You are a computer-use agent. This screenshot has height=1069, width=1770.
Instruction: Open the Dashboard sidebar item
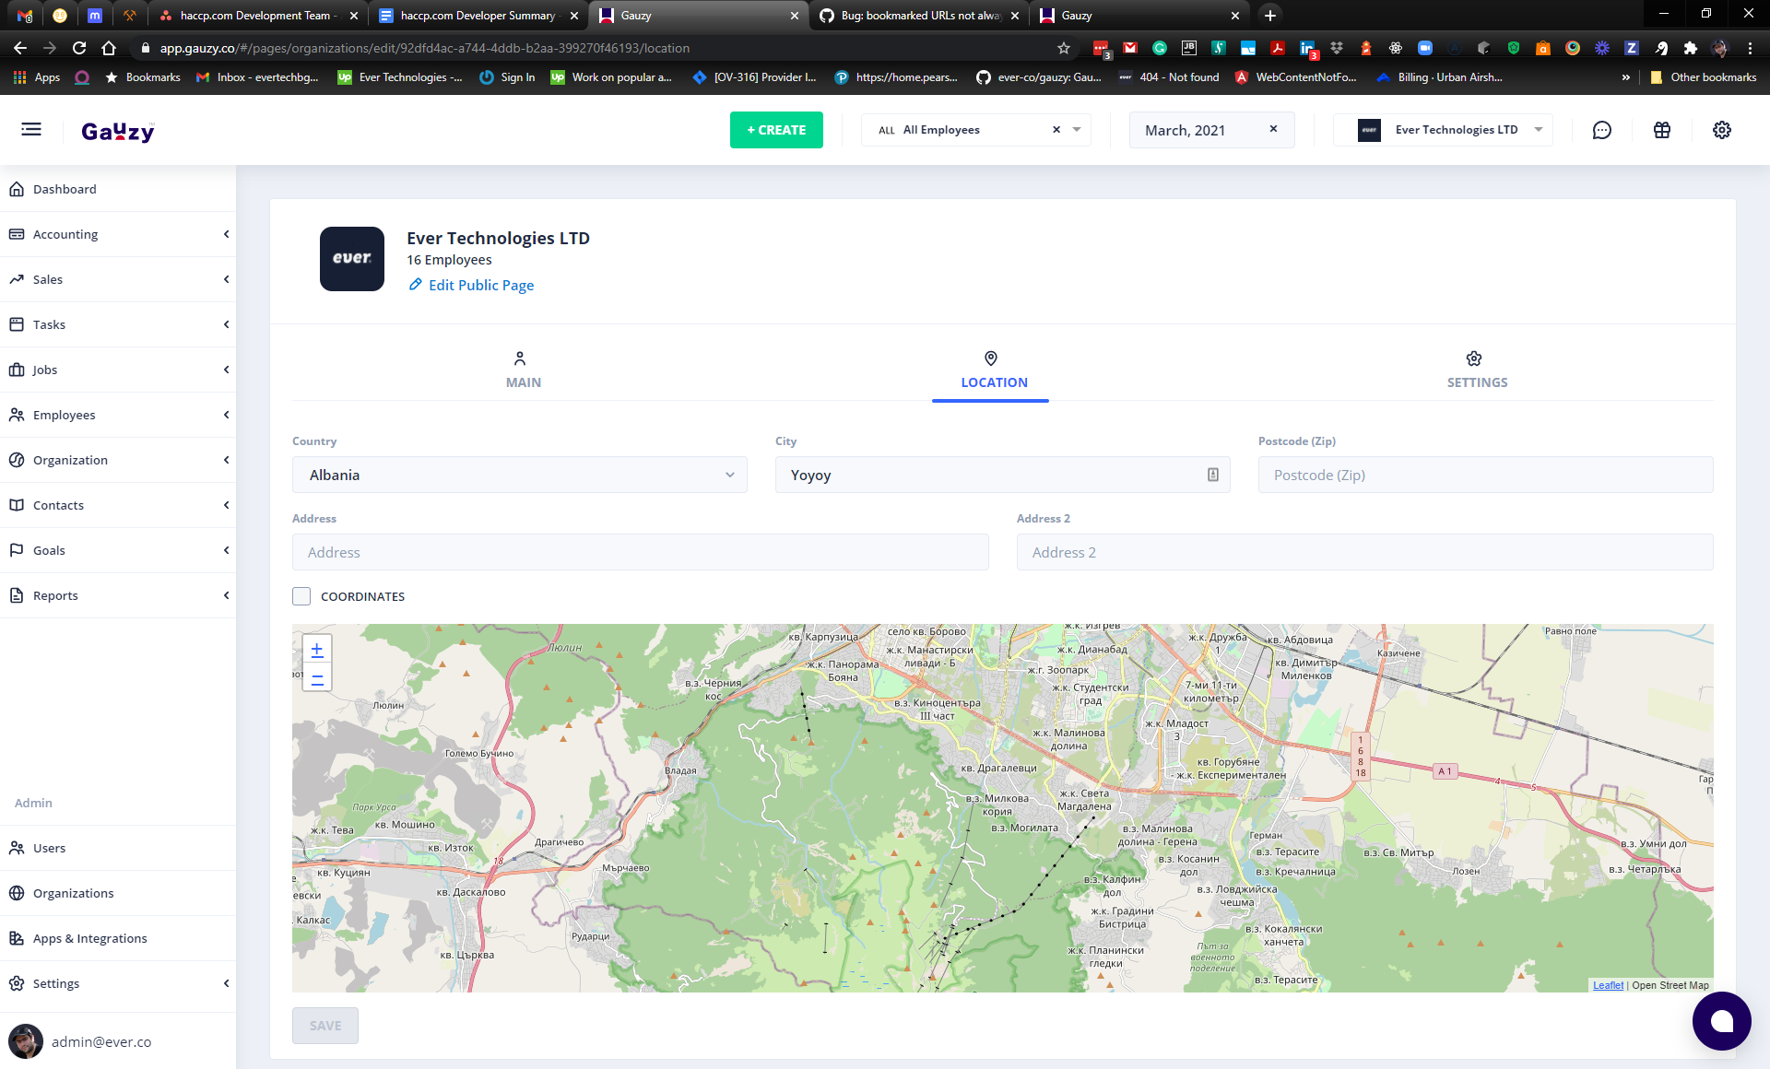[x=65, y=189]
